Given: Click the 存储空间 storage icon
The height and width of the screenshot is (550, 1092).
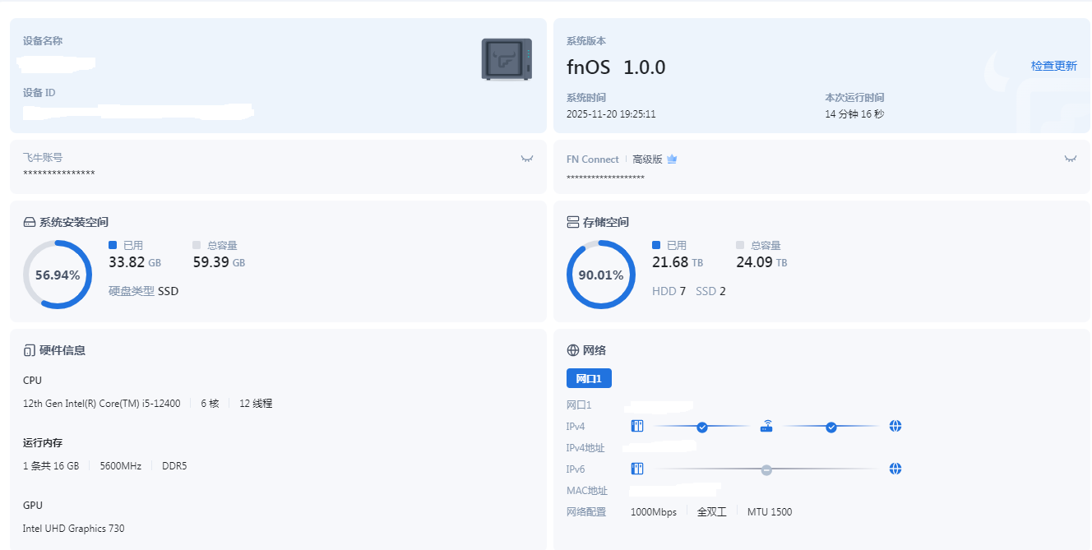Looking at the screenshot, I should click(x=573, y=222).
